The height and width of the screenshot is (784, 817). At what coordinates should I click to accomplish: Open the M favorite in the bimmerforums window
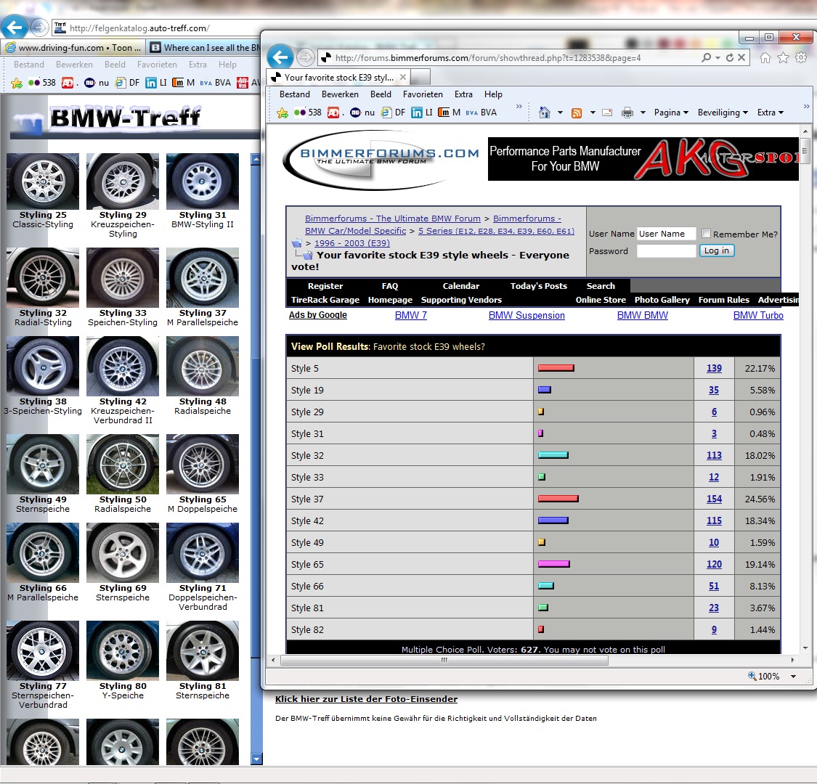(x=449, y=112)
